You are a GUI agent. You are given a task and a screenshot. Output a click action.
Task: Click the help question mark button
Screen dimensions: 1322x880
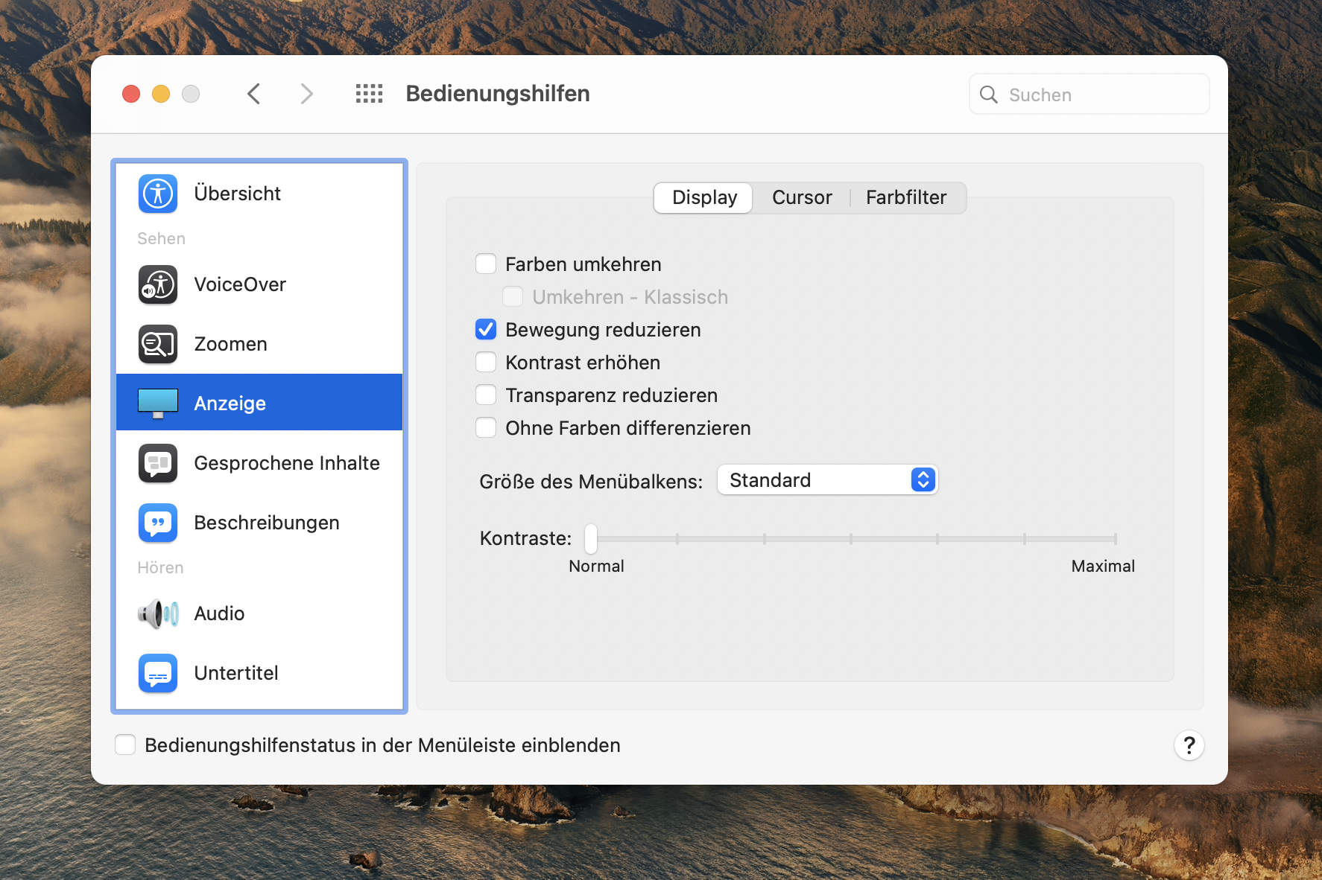click(1189, 745)
